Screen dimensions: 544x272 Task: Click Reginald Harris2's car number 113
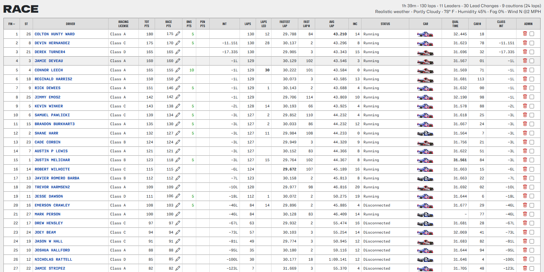click(481, 79)
